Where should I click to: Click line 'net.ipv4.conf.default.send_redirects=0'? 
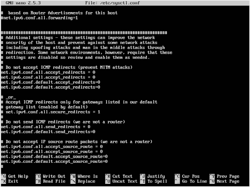point(48,132)
